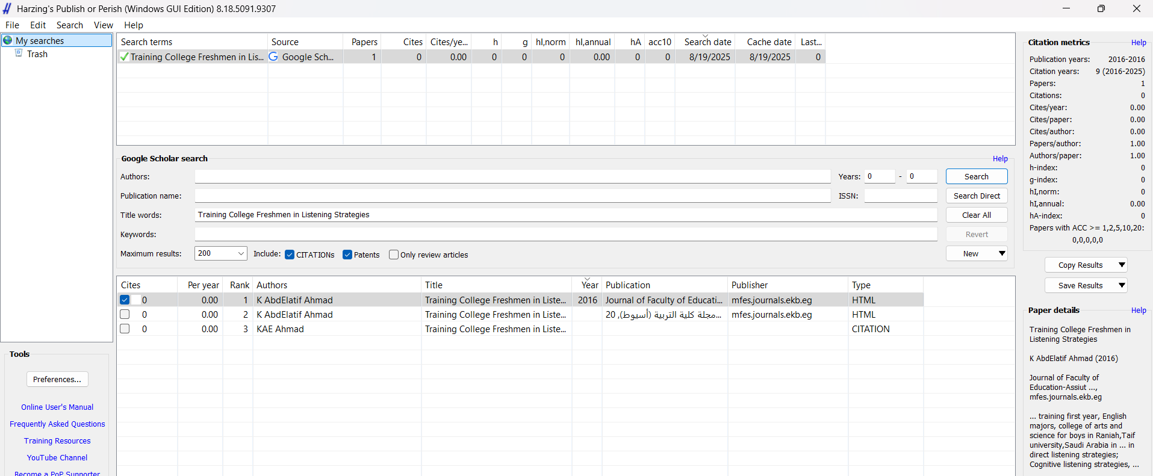The image size is (1153, 476).
Task: Click the end Years input field
Action: [922, 176]
